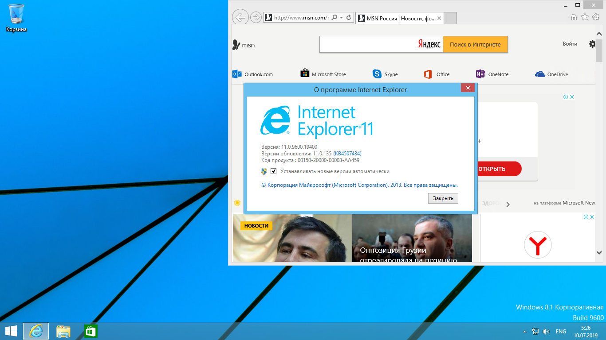Open IE Favorites star icon
Screen dimensions: 606x340
tap(585, 17)
